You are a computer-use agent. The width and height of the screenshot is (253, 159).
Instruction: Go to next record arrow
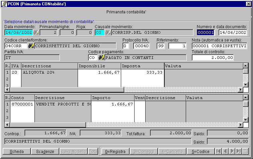tap(232, 152)
